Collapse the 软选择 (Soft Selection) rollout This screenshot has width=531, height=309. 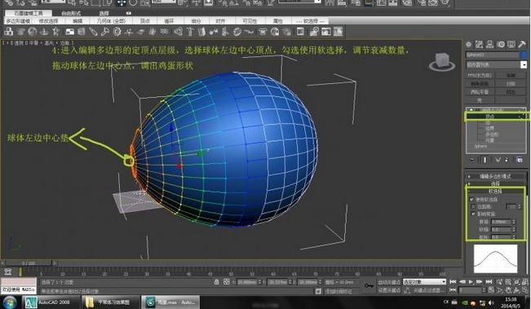tap(495, 192)
